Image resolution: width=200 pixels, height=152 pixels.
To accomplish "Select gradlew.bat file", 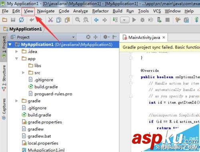I will point(36,136).
